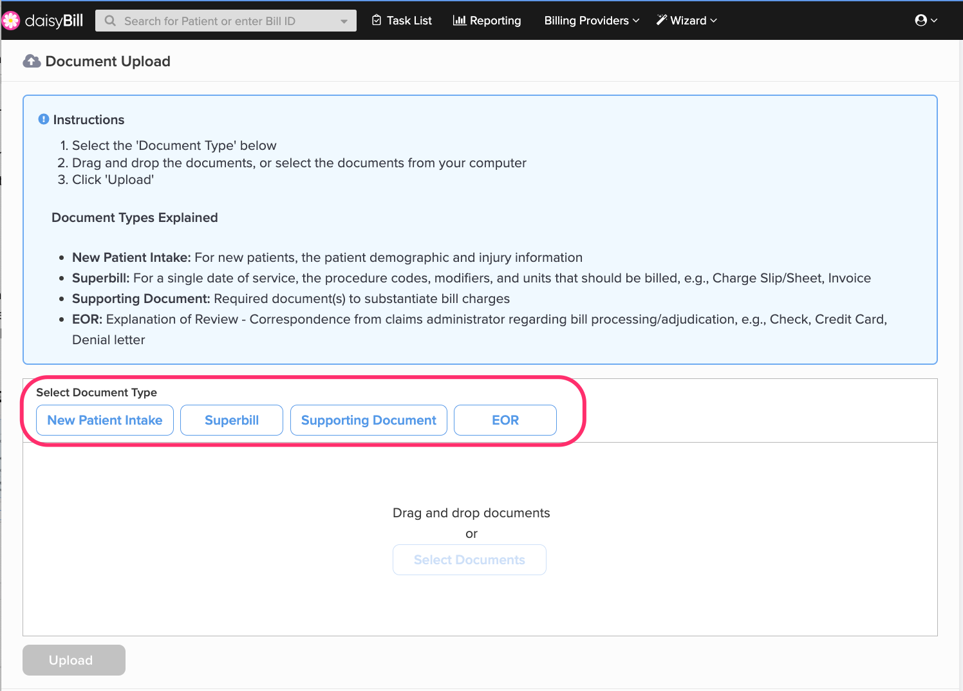Image resolution: width=963 pixels, height=691 pixels.
Task: Click the Document Upload cloud icon
Action: [x=32, y=61]
